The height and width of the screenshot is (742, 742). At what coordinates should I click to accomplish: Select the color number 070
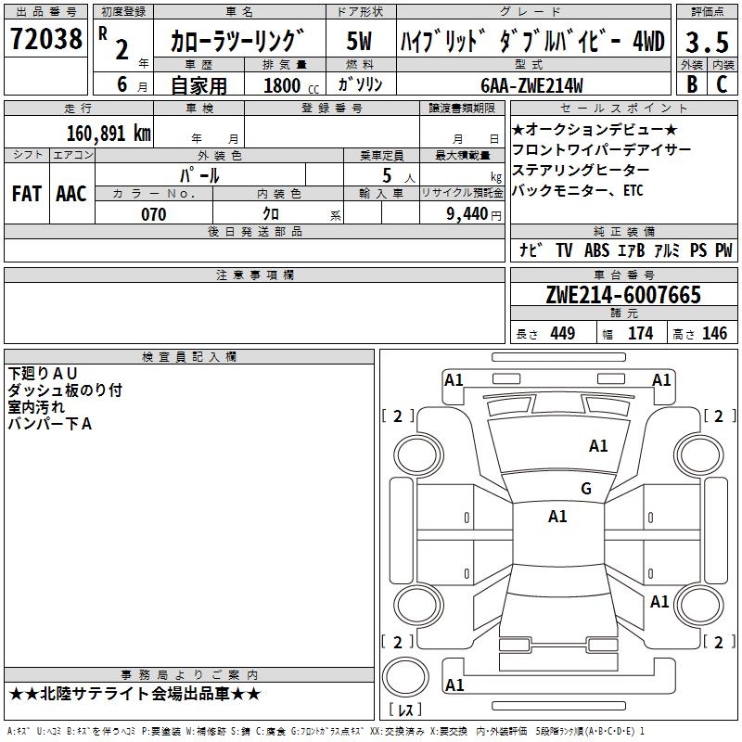[x=154, y=214]
